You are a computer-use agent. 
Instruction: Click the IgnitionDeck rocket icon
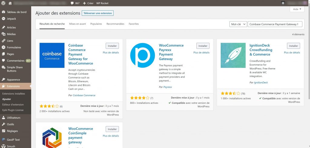[x=233, y=55]
